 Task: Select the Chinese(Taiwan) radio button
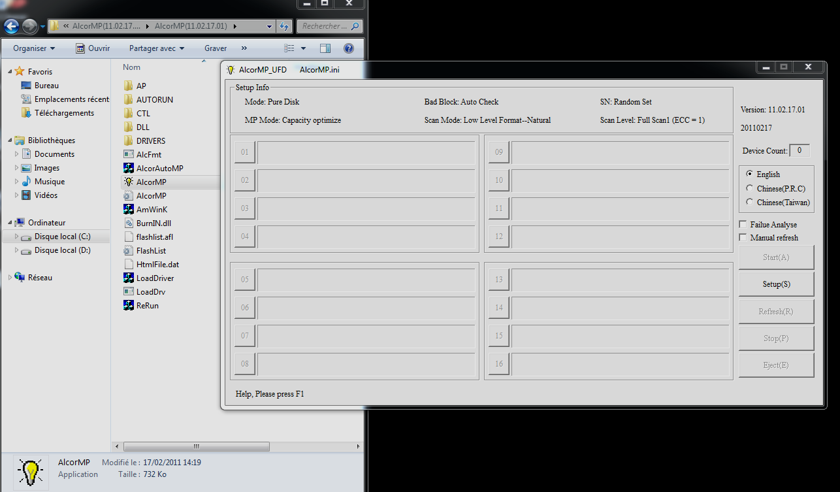pos(749,202)
